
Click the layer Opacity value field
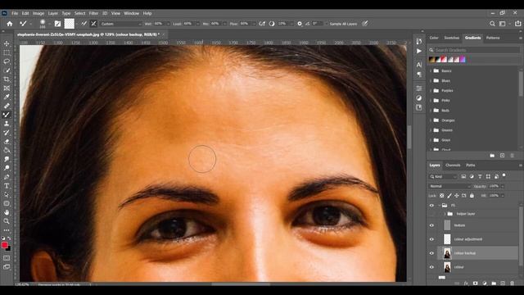494,186
